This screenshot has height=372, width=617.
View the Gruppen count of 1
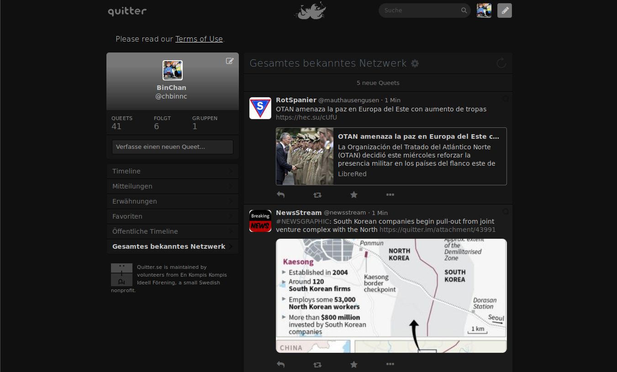coord(205,122)
